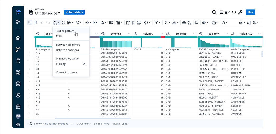Open the job runs play-circle sidebar icon
Image resolution: width=276 pixels, height=134 pixels.
(x=18, y=95)
